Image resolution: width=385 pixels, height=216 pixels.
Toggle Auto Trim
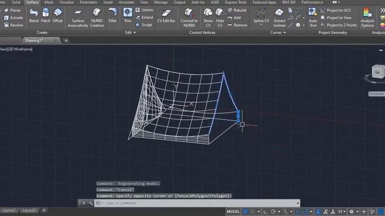point(313,17)
